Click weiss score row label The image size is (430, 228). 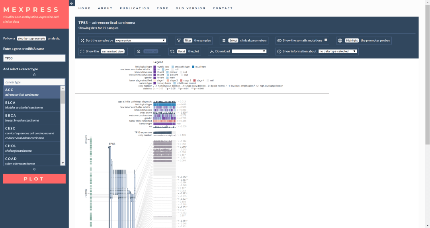coord(146,113)
